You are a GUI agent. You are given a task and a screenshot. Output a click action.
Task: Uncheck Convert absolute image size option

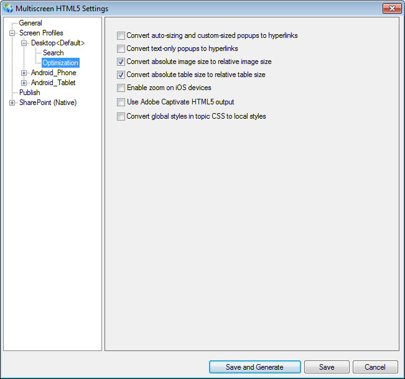pos(121,62)
